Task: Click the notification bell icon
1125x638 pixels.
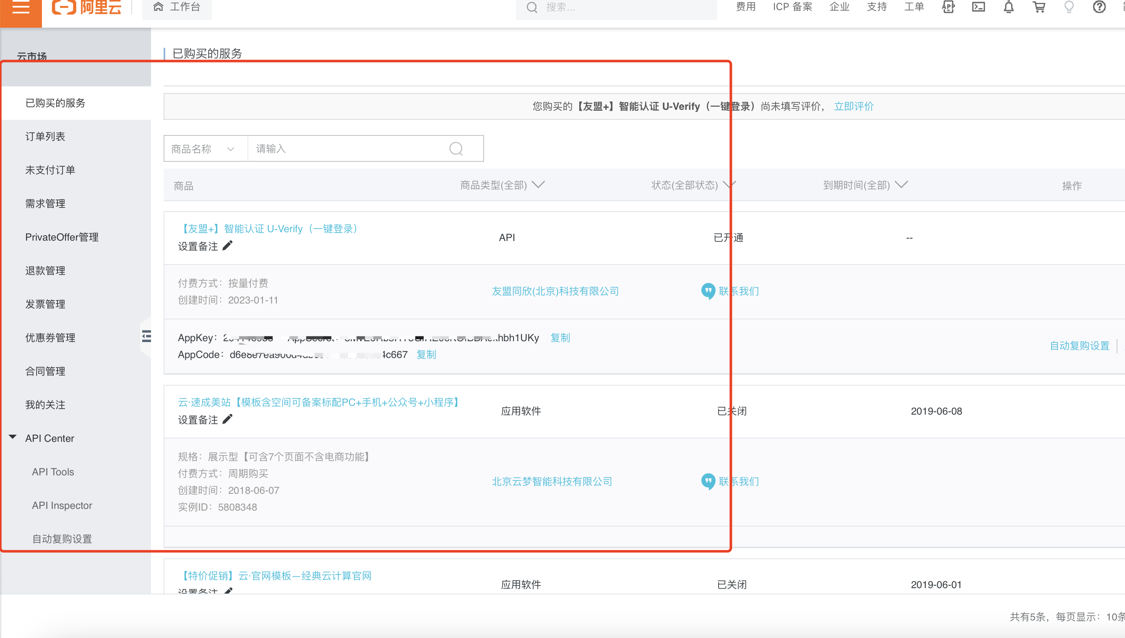Action: pos(1008,7)
